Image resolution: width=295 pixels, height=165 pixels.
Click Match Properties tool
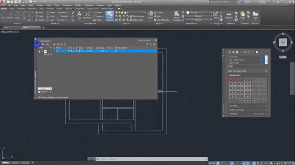[x=177, y=16]
